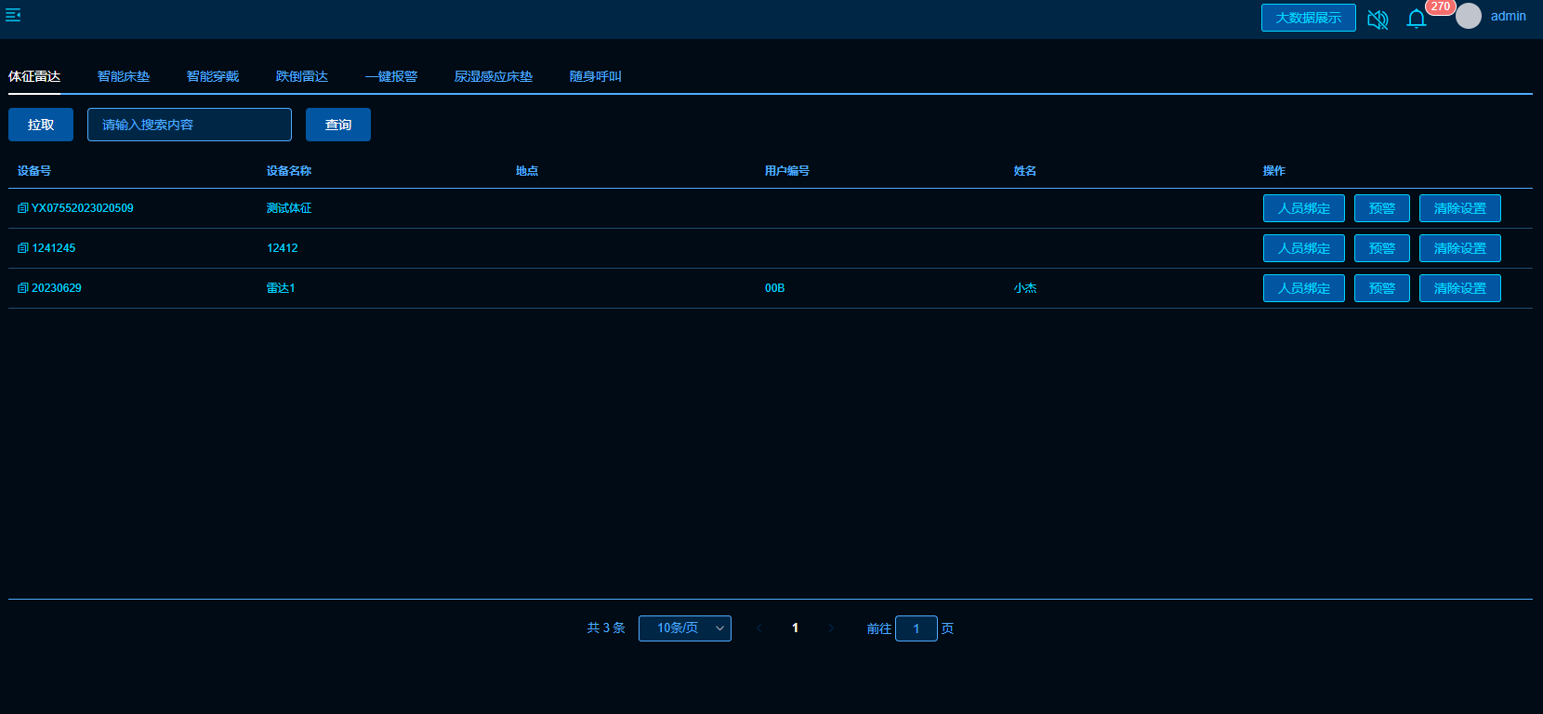
Task: Click 预警 for device YX07552023020509
Action: [1382, 208]
